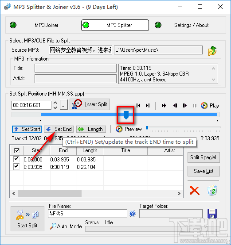Viewport: 231px width, 245px height.
Task: Click the Source MP3 filename field
Action: point(80,50)
